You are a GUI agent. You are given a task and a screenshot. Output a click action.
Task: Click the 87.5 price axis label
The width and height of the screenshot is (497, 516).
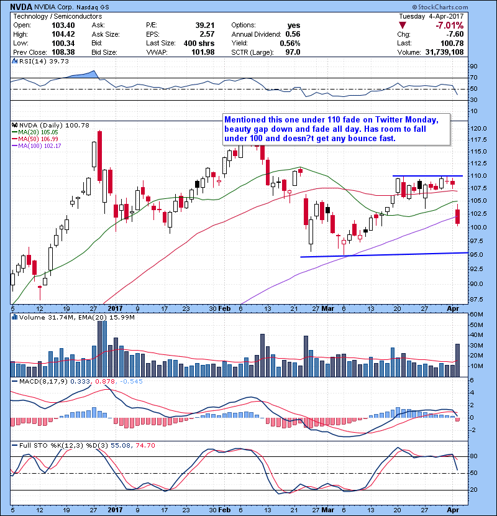coord(477,300)
